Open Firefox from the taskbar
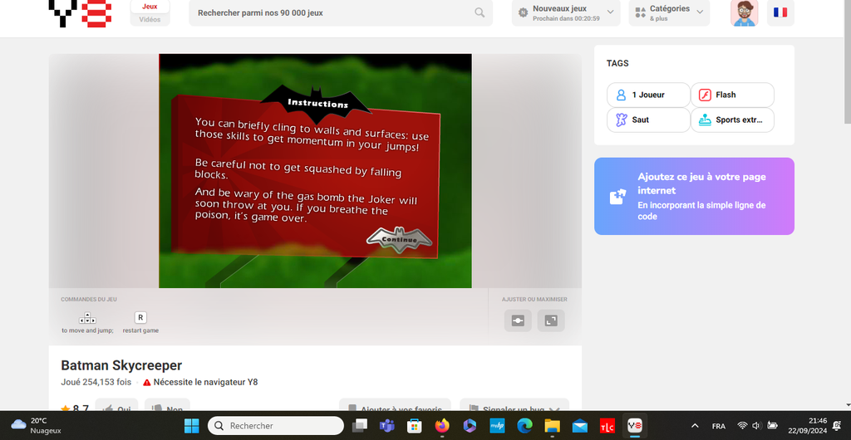Viewport: 851px width, 440px height. 442,426
